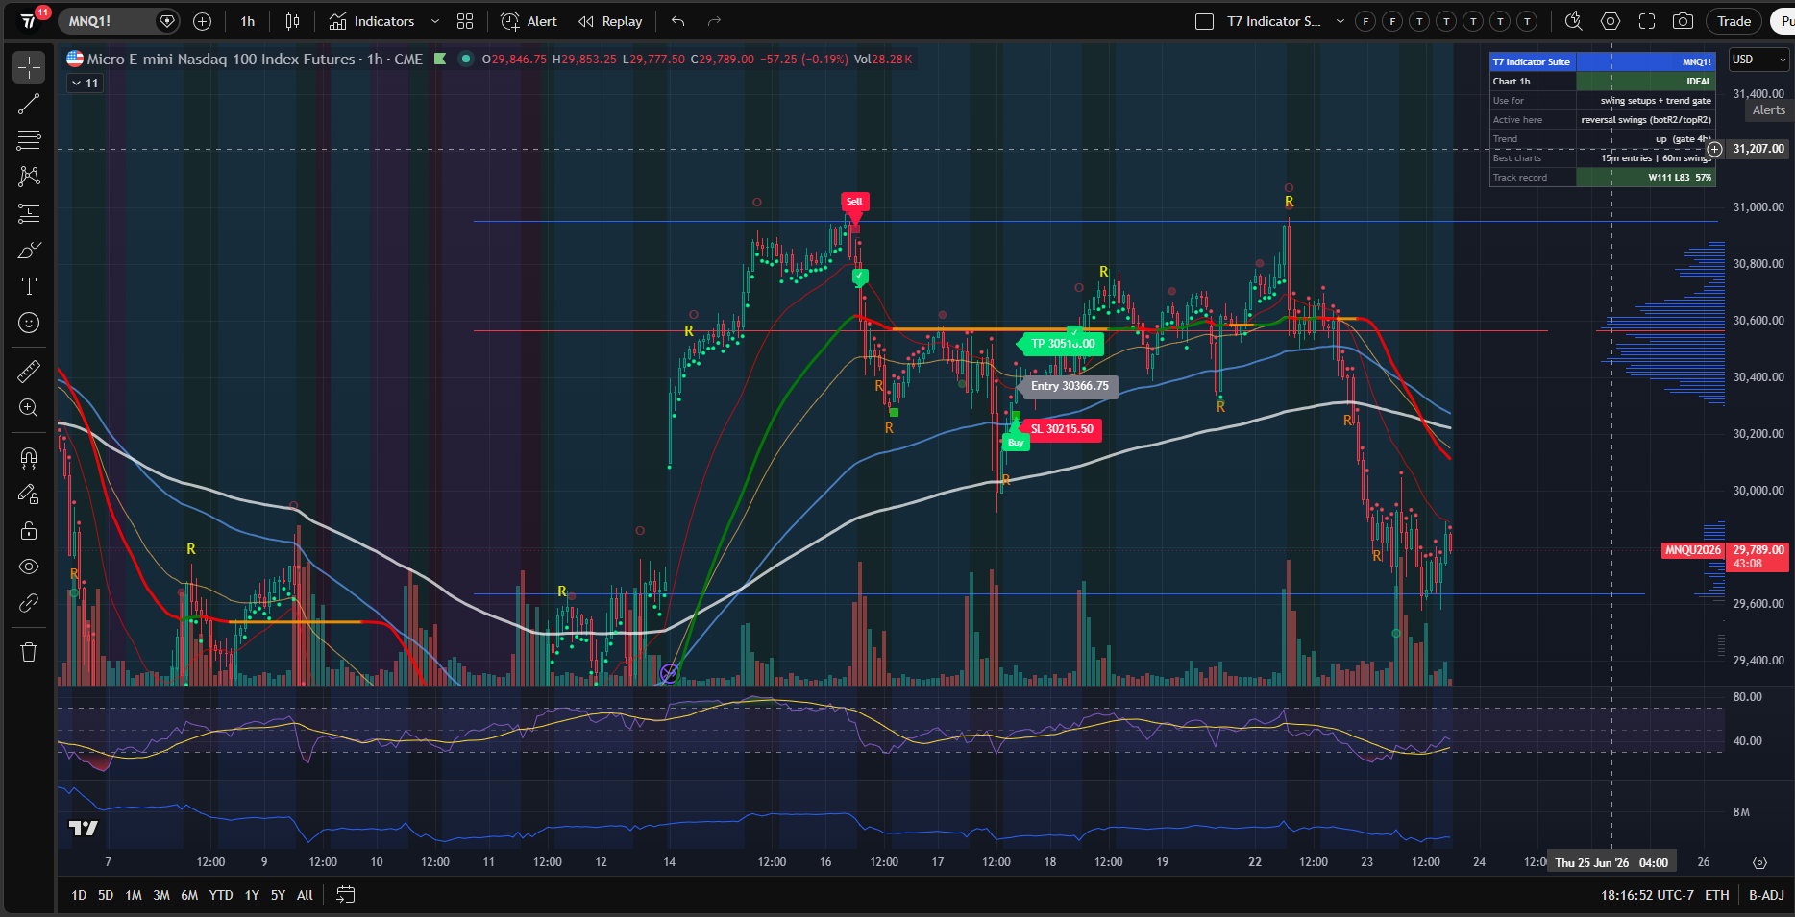Click the SL 30215.50 label

1062,429
